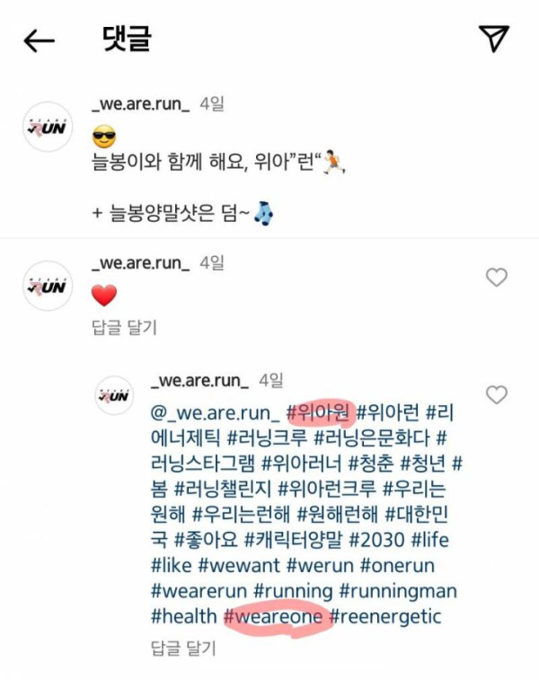Open username on the hashtag reply
The image size is (539, 680).
click(199, 380)
